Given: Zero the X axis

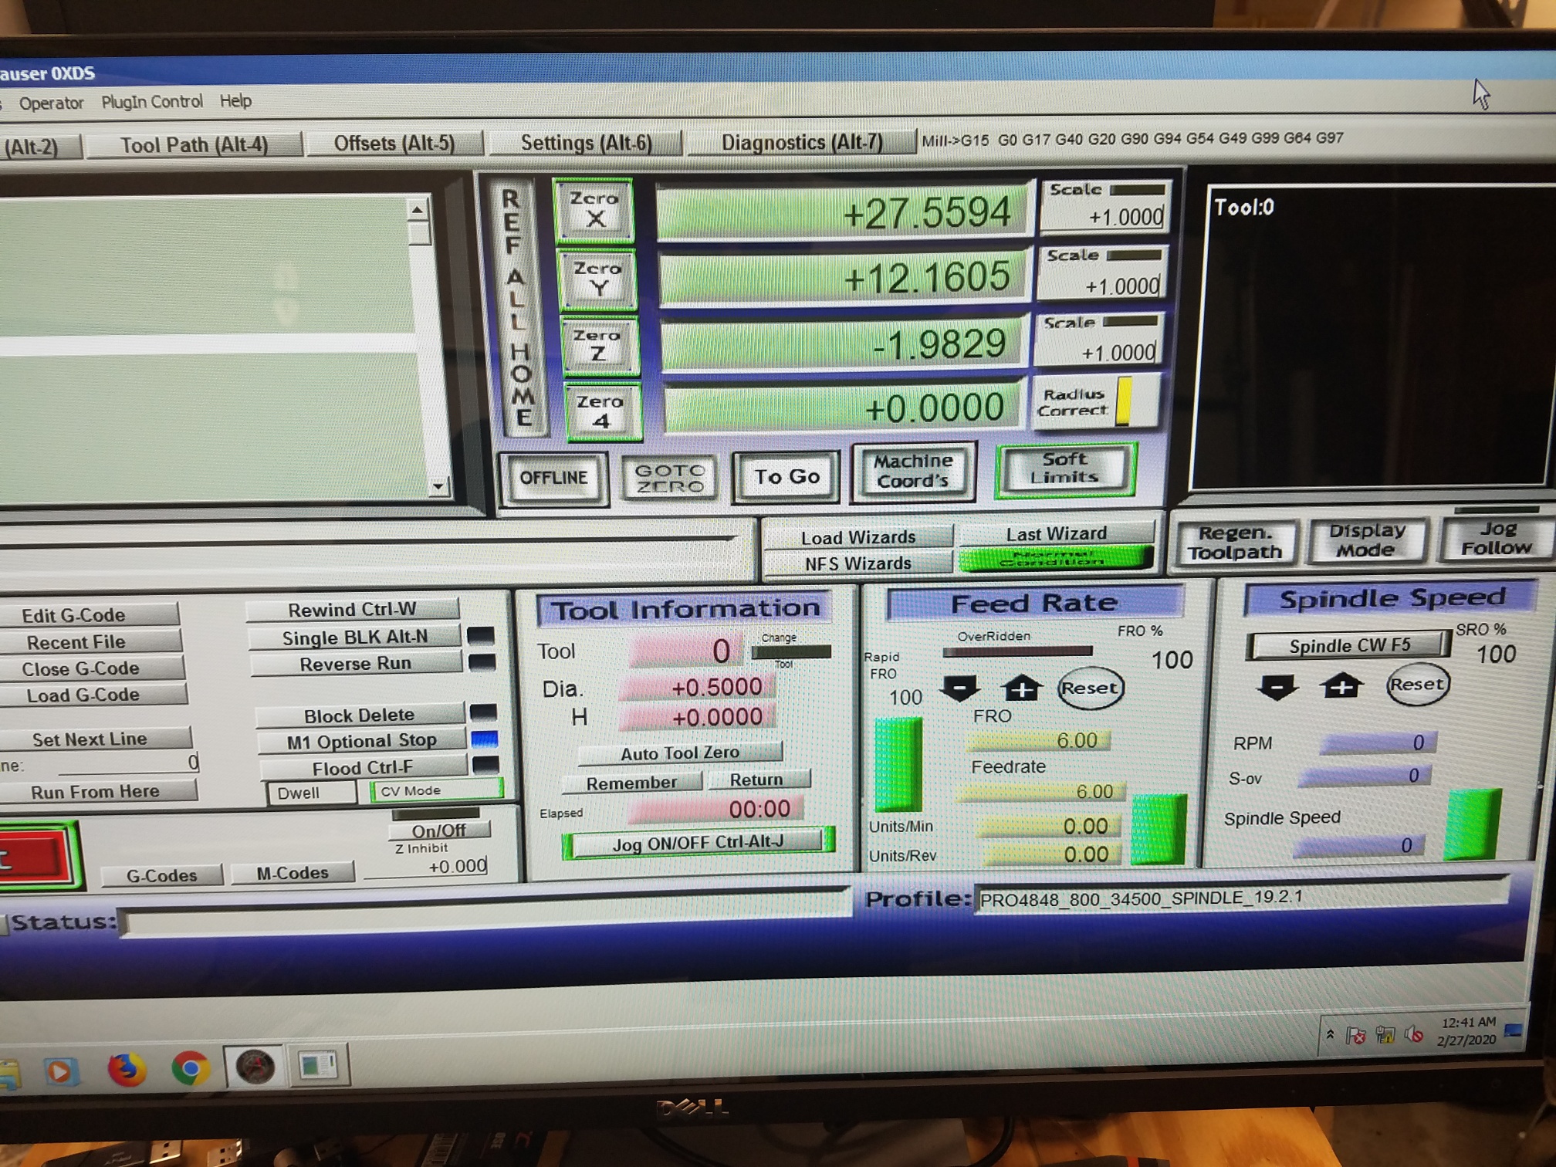Looking at the screenshot, I should click(594, 209).
